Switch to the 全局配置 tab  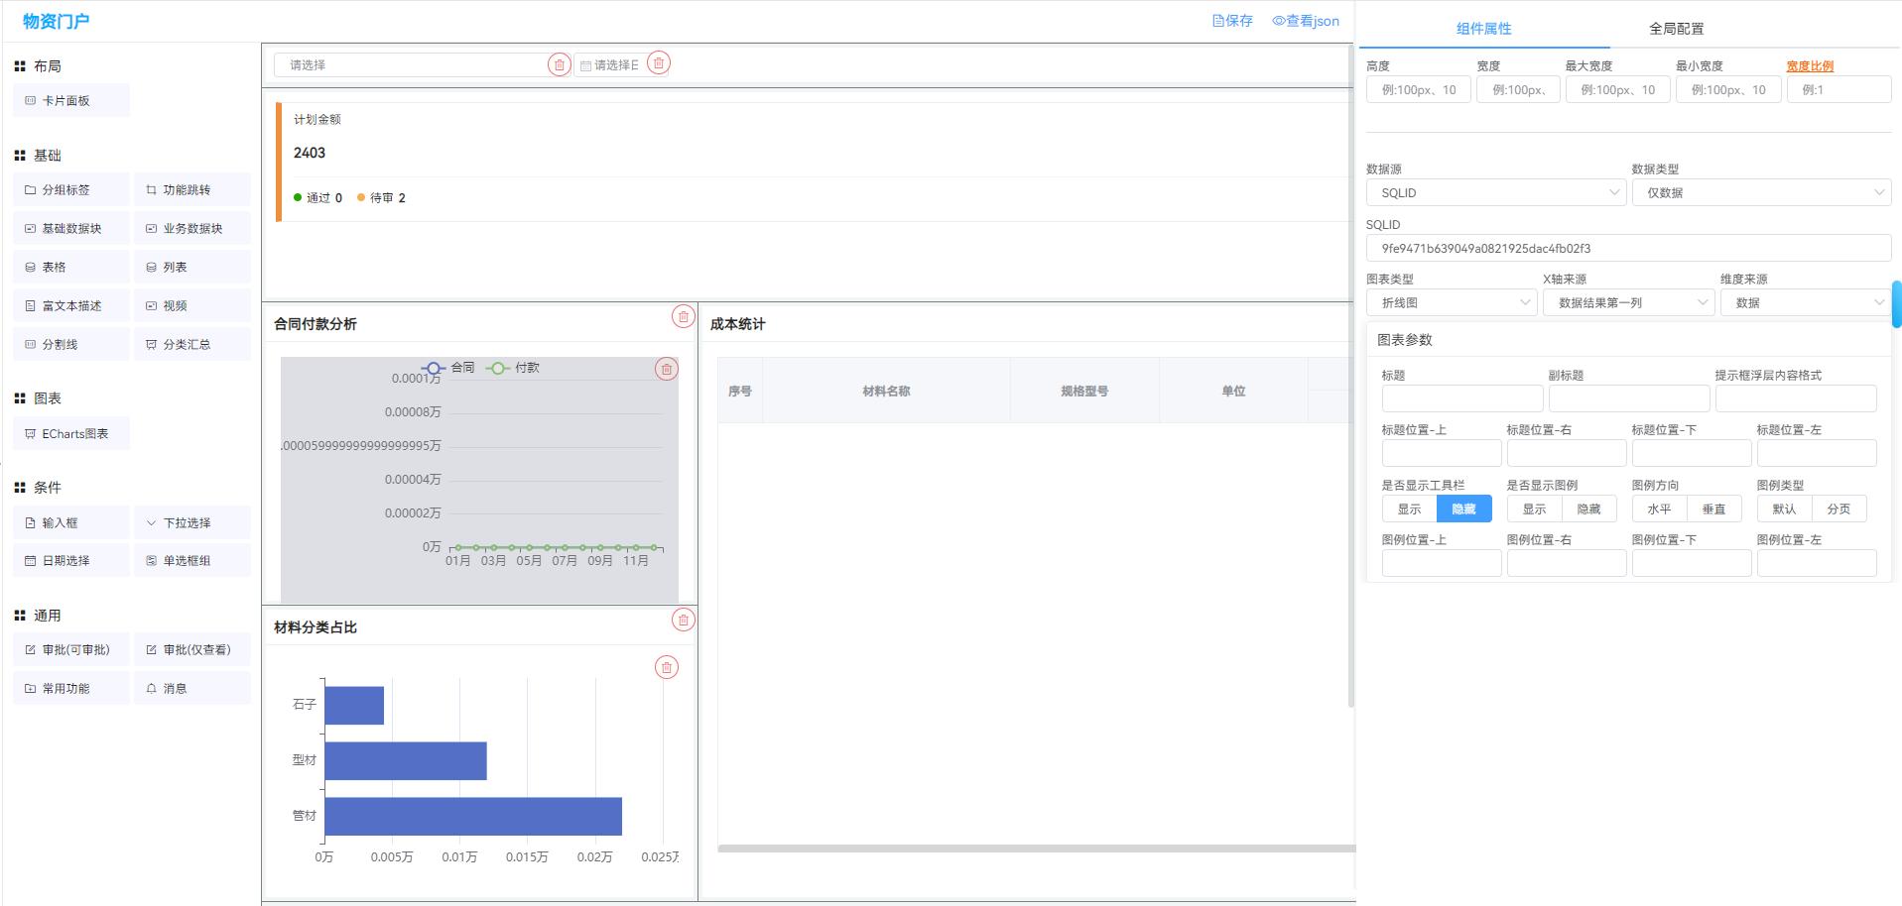(1676, 29)
